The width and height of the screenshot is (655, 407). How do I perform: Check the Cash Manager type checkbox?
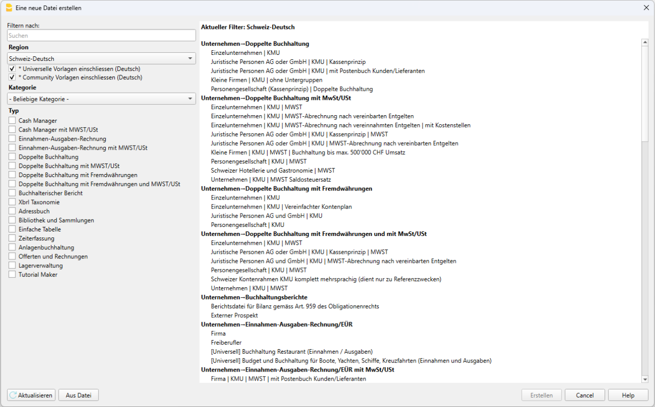12,121
